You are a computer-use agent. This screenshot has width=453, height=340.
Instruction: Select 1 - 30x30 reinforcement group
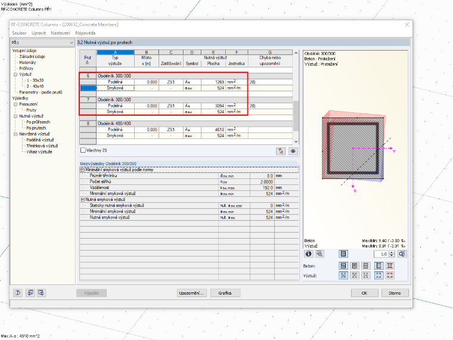point(35,80)
